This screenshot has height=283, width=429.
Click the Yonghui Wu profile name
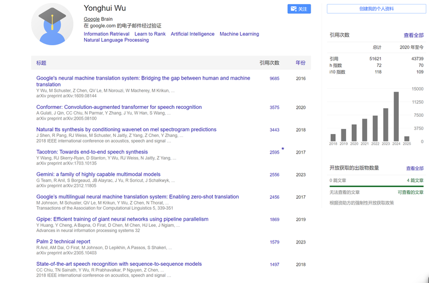[x=105, y=8]
